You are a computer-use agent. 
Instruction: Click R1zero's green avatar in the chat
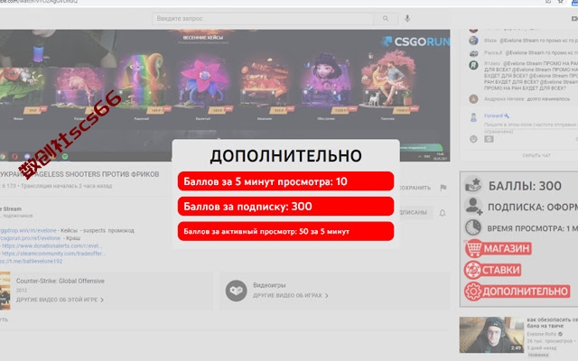[473, 65]
